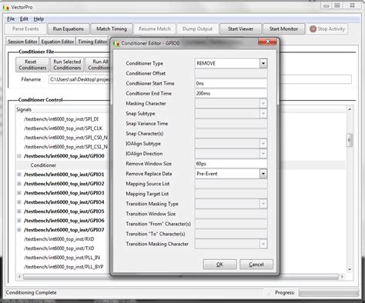
Task: Close the Conditioner Editor dialog
Action: pyautogui.click(x=267, y=42)
